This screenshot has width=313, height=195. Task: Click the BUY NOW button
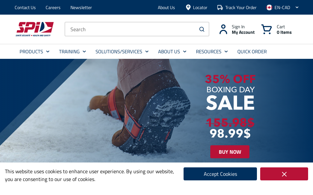tap(230, 152)
